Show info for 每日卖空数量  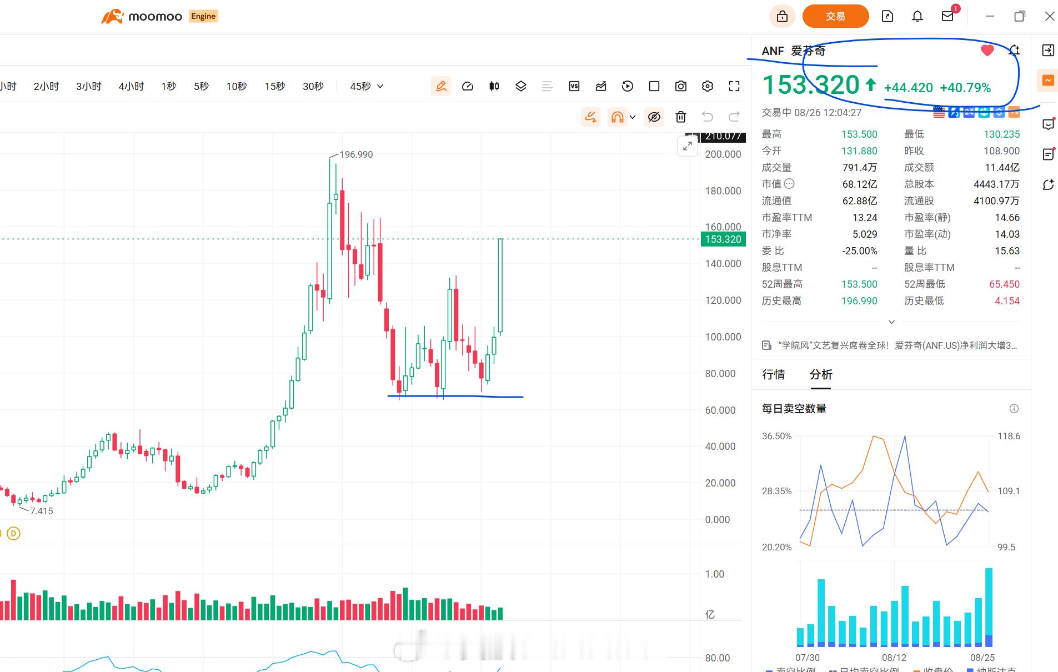(x=1014, y=409)
